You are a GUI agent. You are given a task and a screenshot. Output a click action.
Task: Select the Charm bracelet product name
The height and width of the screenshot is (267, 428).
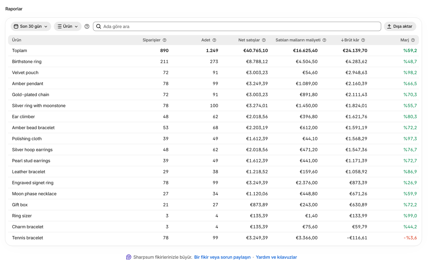pyautogui.click(x=28, y=227)
